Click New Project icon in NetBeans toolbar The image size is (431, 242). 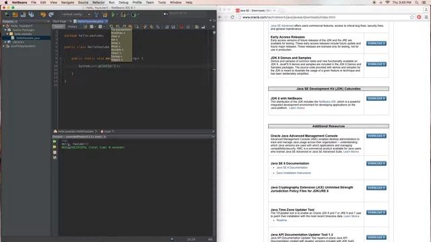(15, 14)
